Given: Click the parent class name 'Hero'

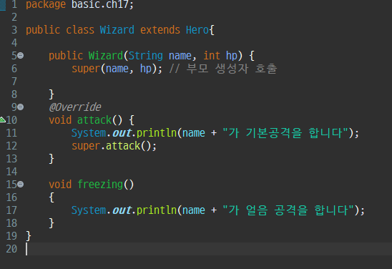Looking at the screenshot, I should tap(197, 30).
